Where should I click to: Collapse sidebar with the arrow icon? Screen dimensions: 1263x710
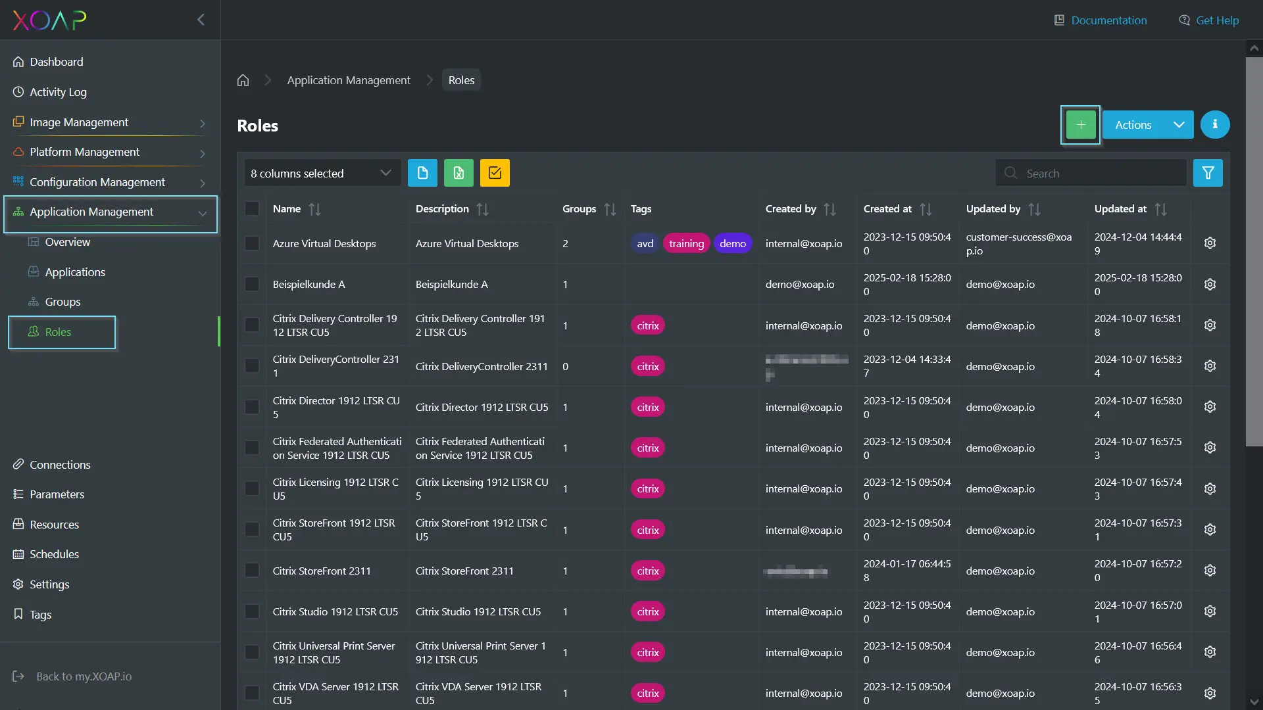tap(201, 20)
